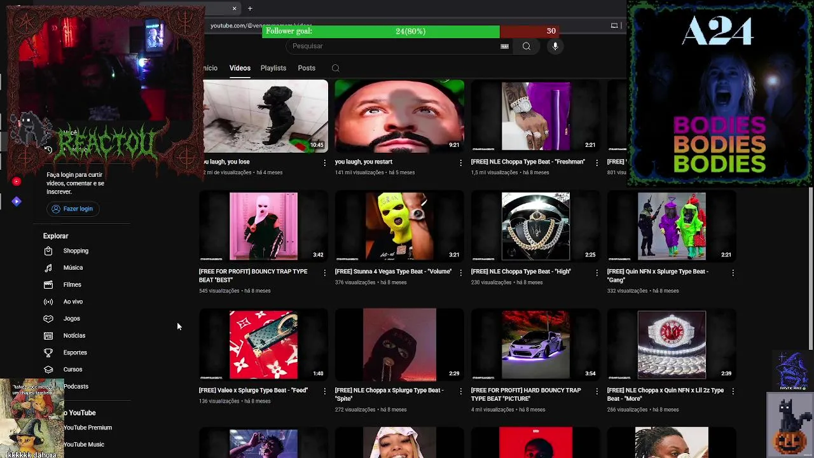
Task: Open options for NLE Choppa "More" video
Action: tap(733, 391)
